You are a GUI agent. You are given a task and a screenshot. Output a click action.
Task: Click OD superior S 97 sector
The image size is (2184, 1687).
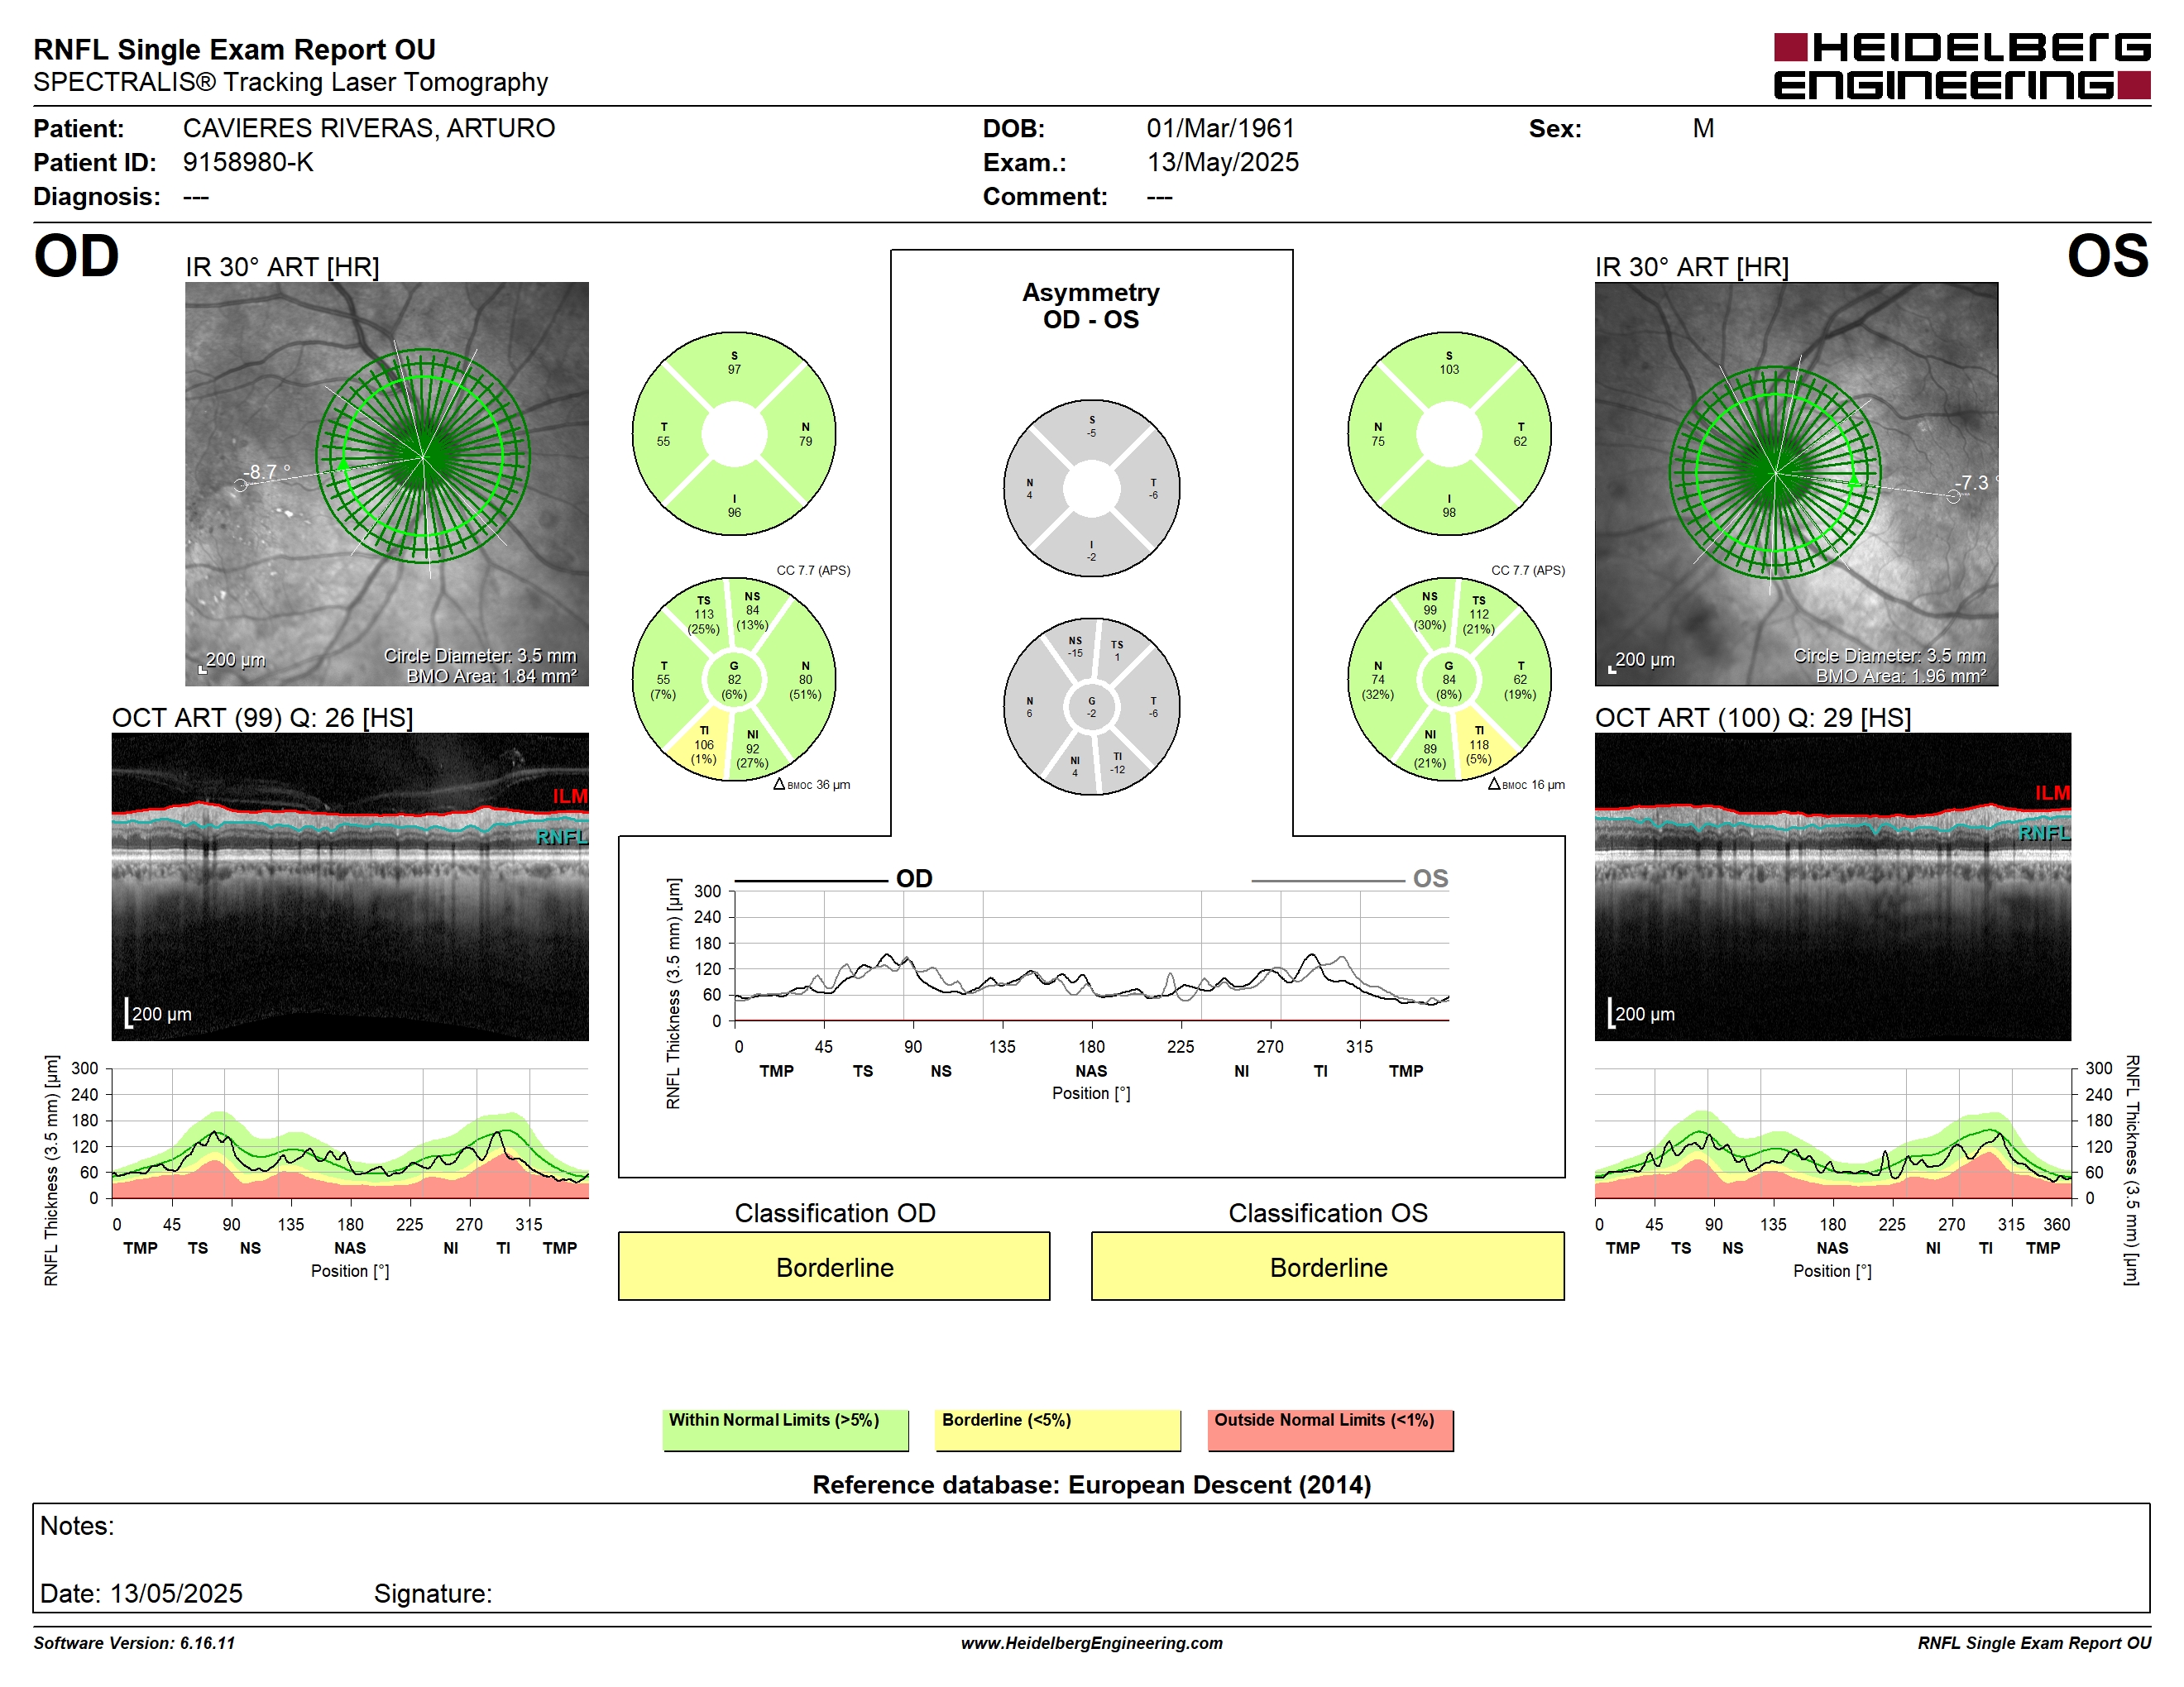coord(734,364)
